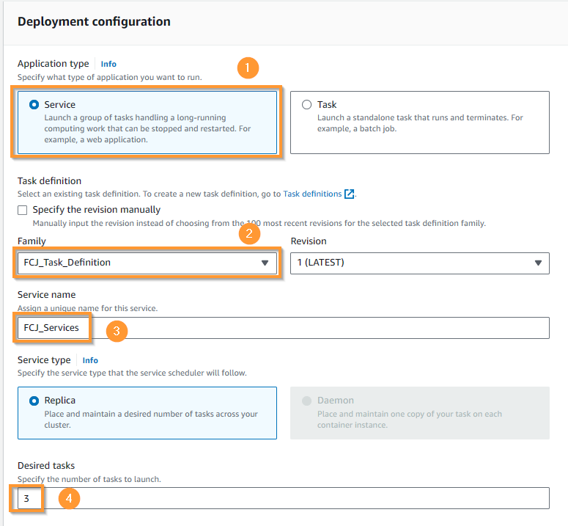
Task: Open Info link beside Application type
Action: click(108, 64)
